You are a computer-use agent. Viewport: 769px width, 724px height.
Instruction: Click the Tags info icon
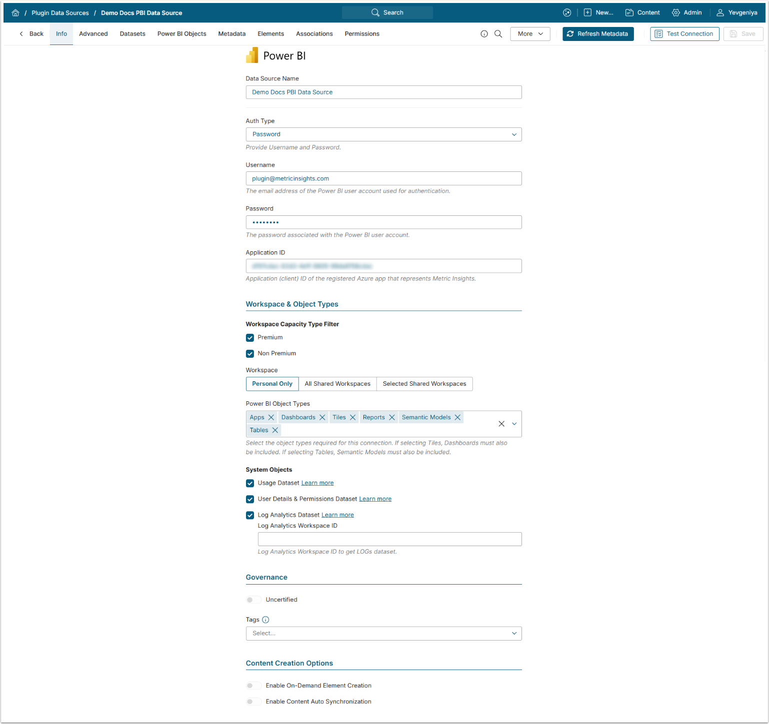point(265,620)
